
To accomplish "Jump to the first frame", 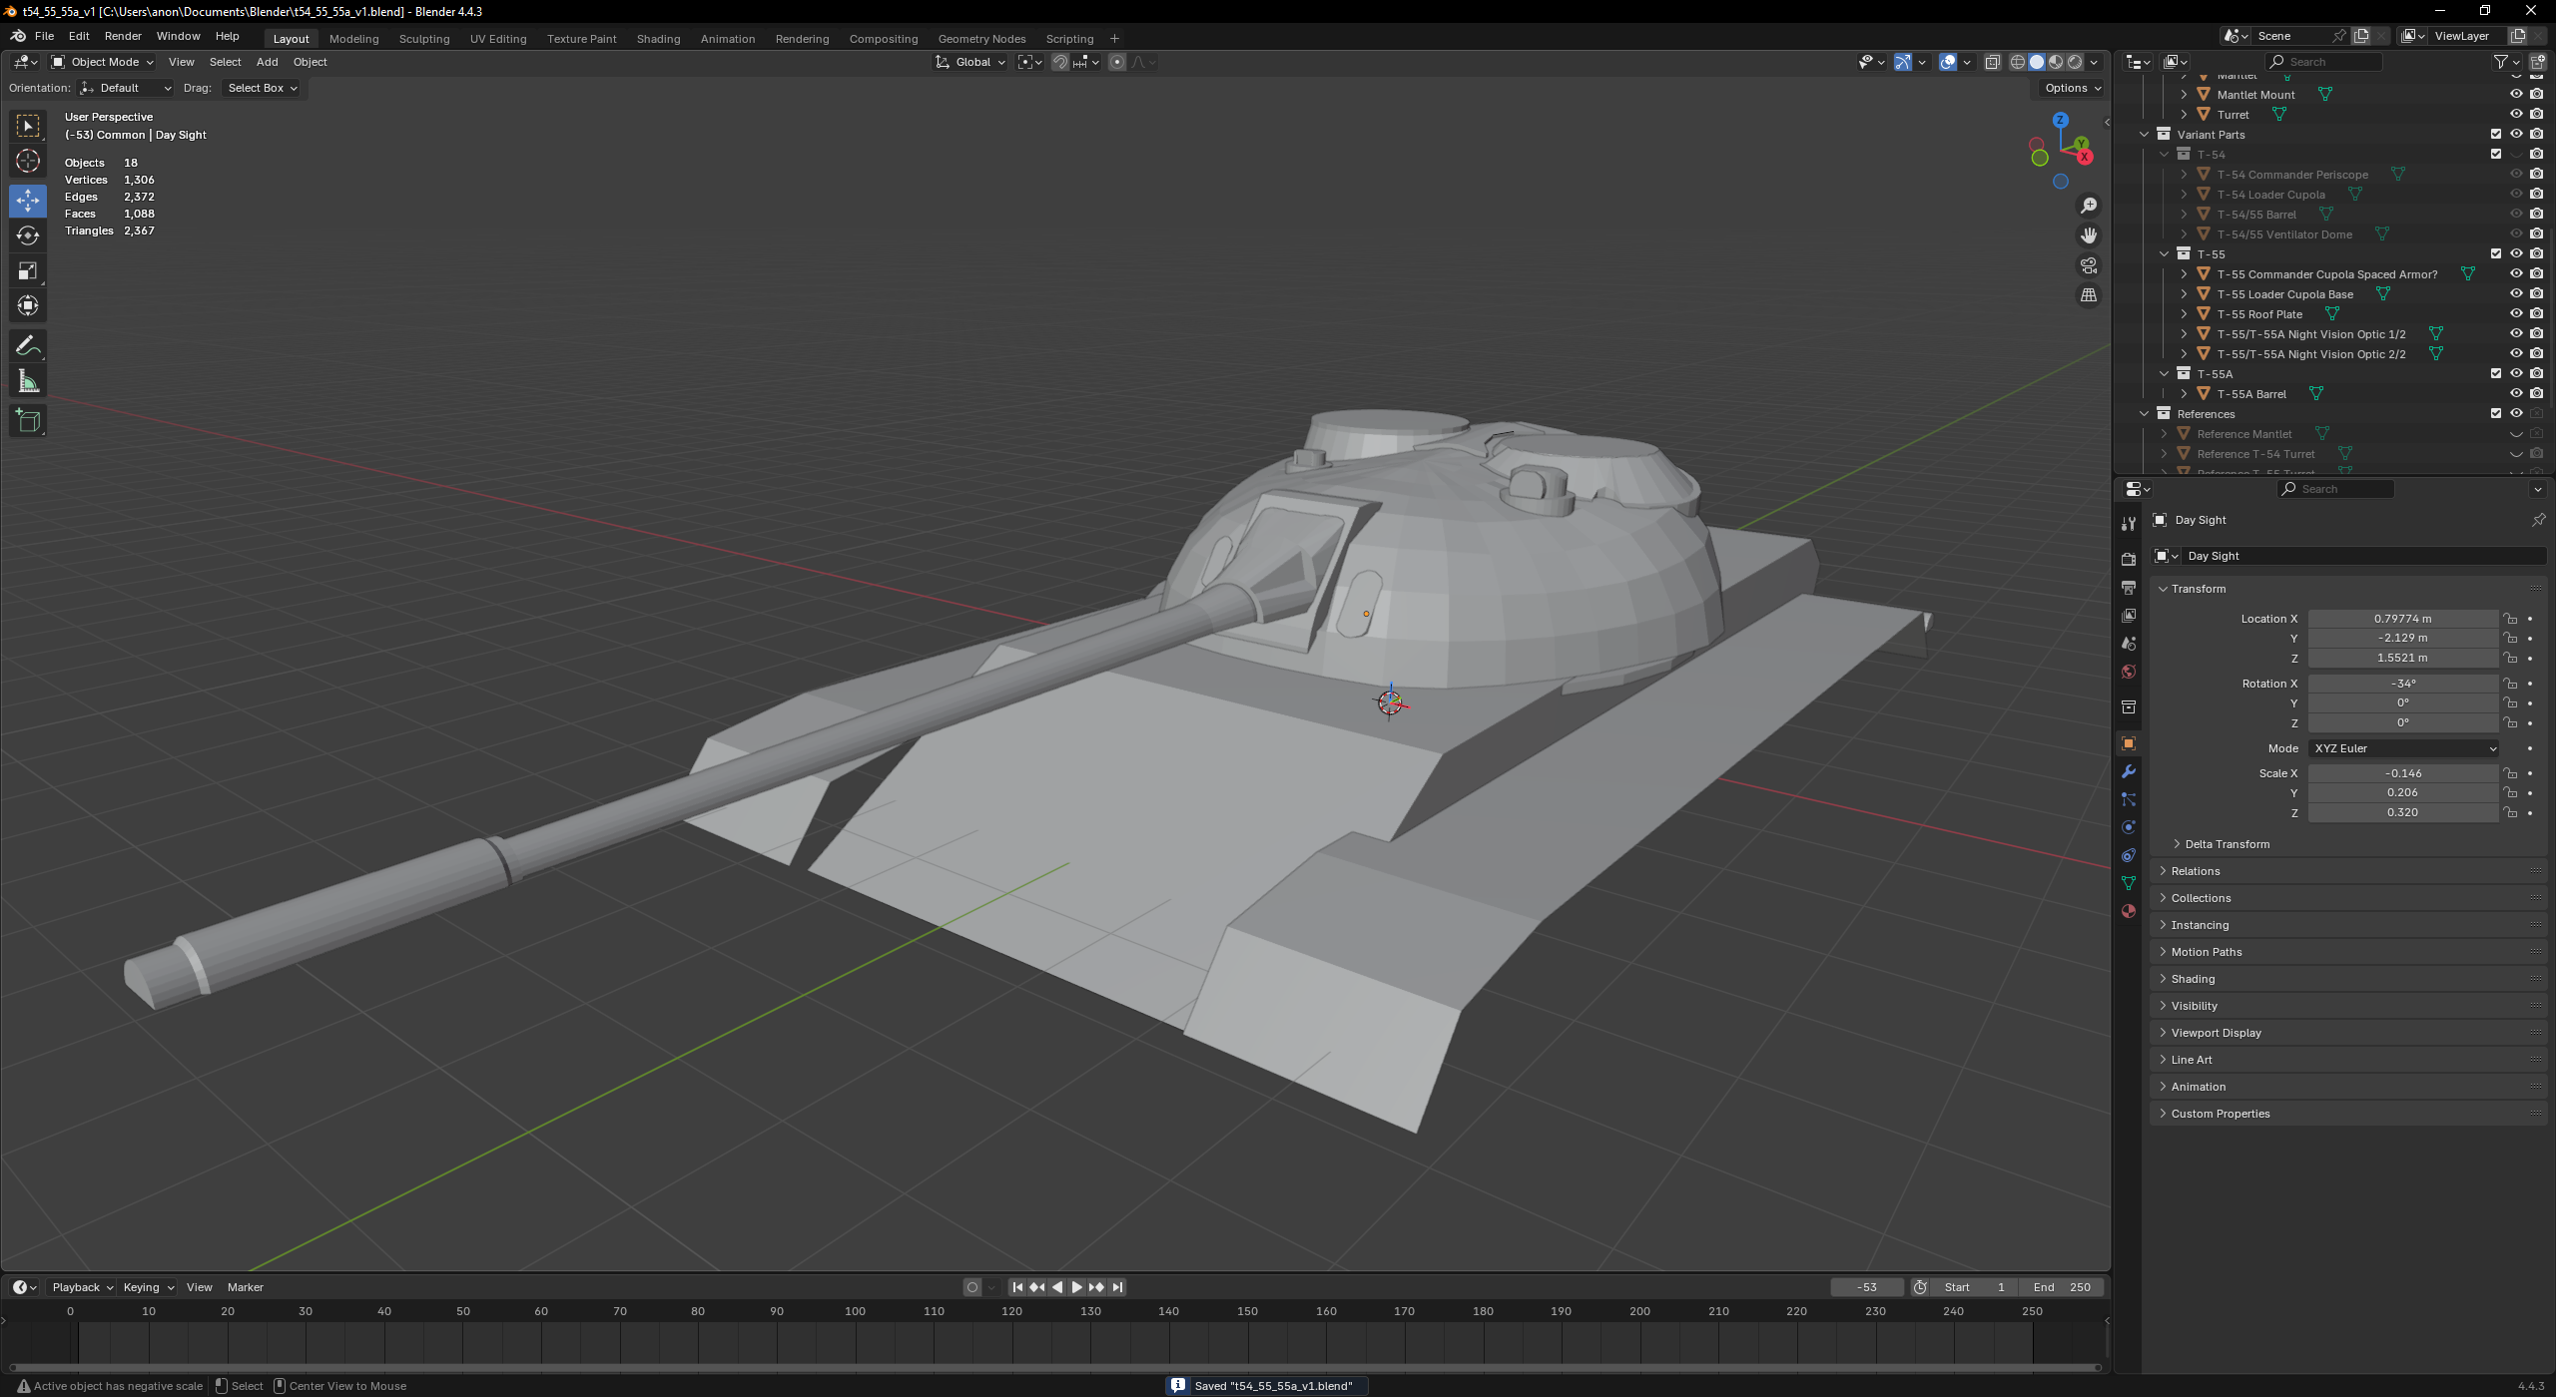I will point(1016,1287).
